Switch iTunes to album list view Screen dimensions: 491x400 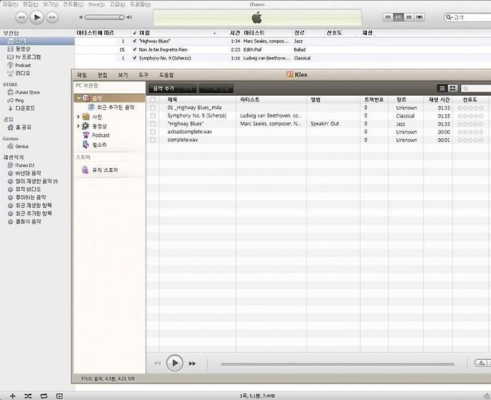398,17
